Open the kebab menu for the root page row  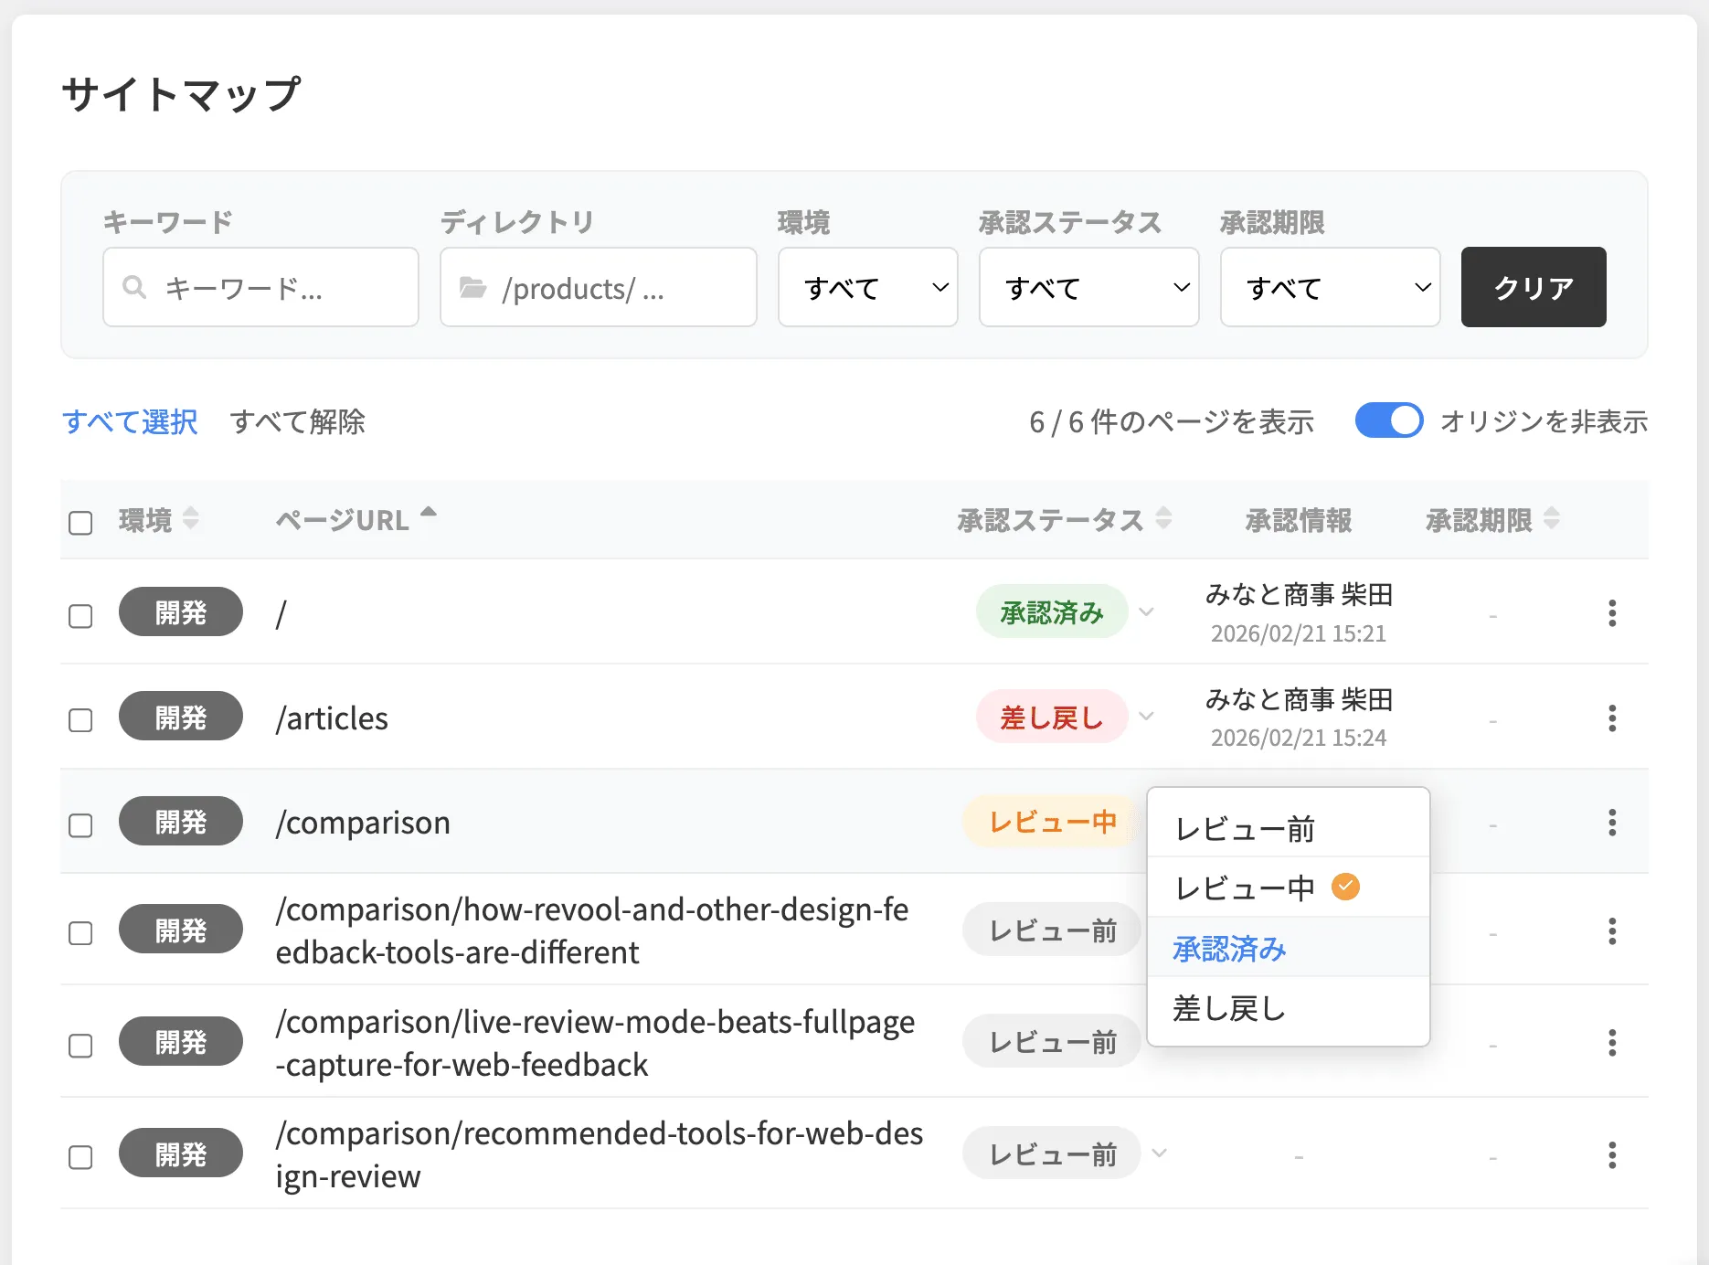[1611, 612]
